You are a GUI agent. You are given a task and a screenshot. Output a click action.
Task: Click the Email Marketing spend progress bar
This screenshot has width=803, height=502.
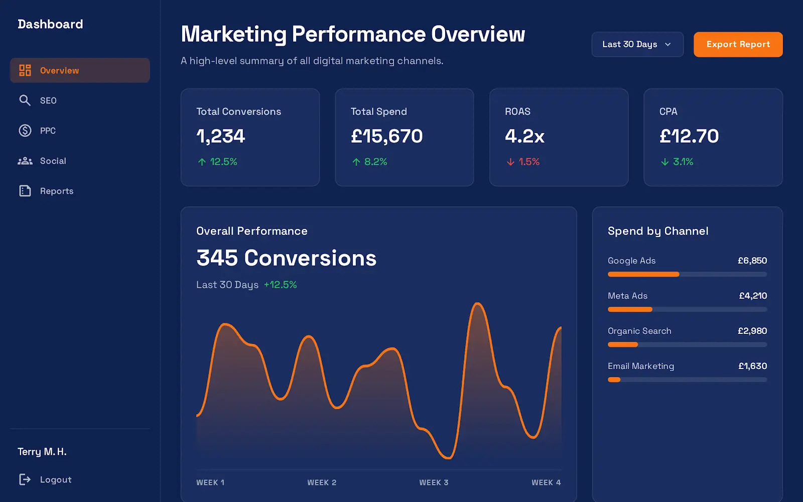[687, 380]
